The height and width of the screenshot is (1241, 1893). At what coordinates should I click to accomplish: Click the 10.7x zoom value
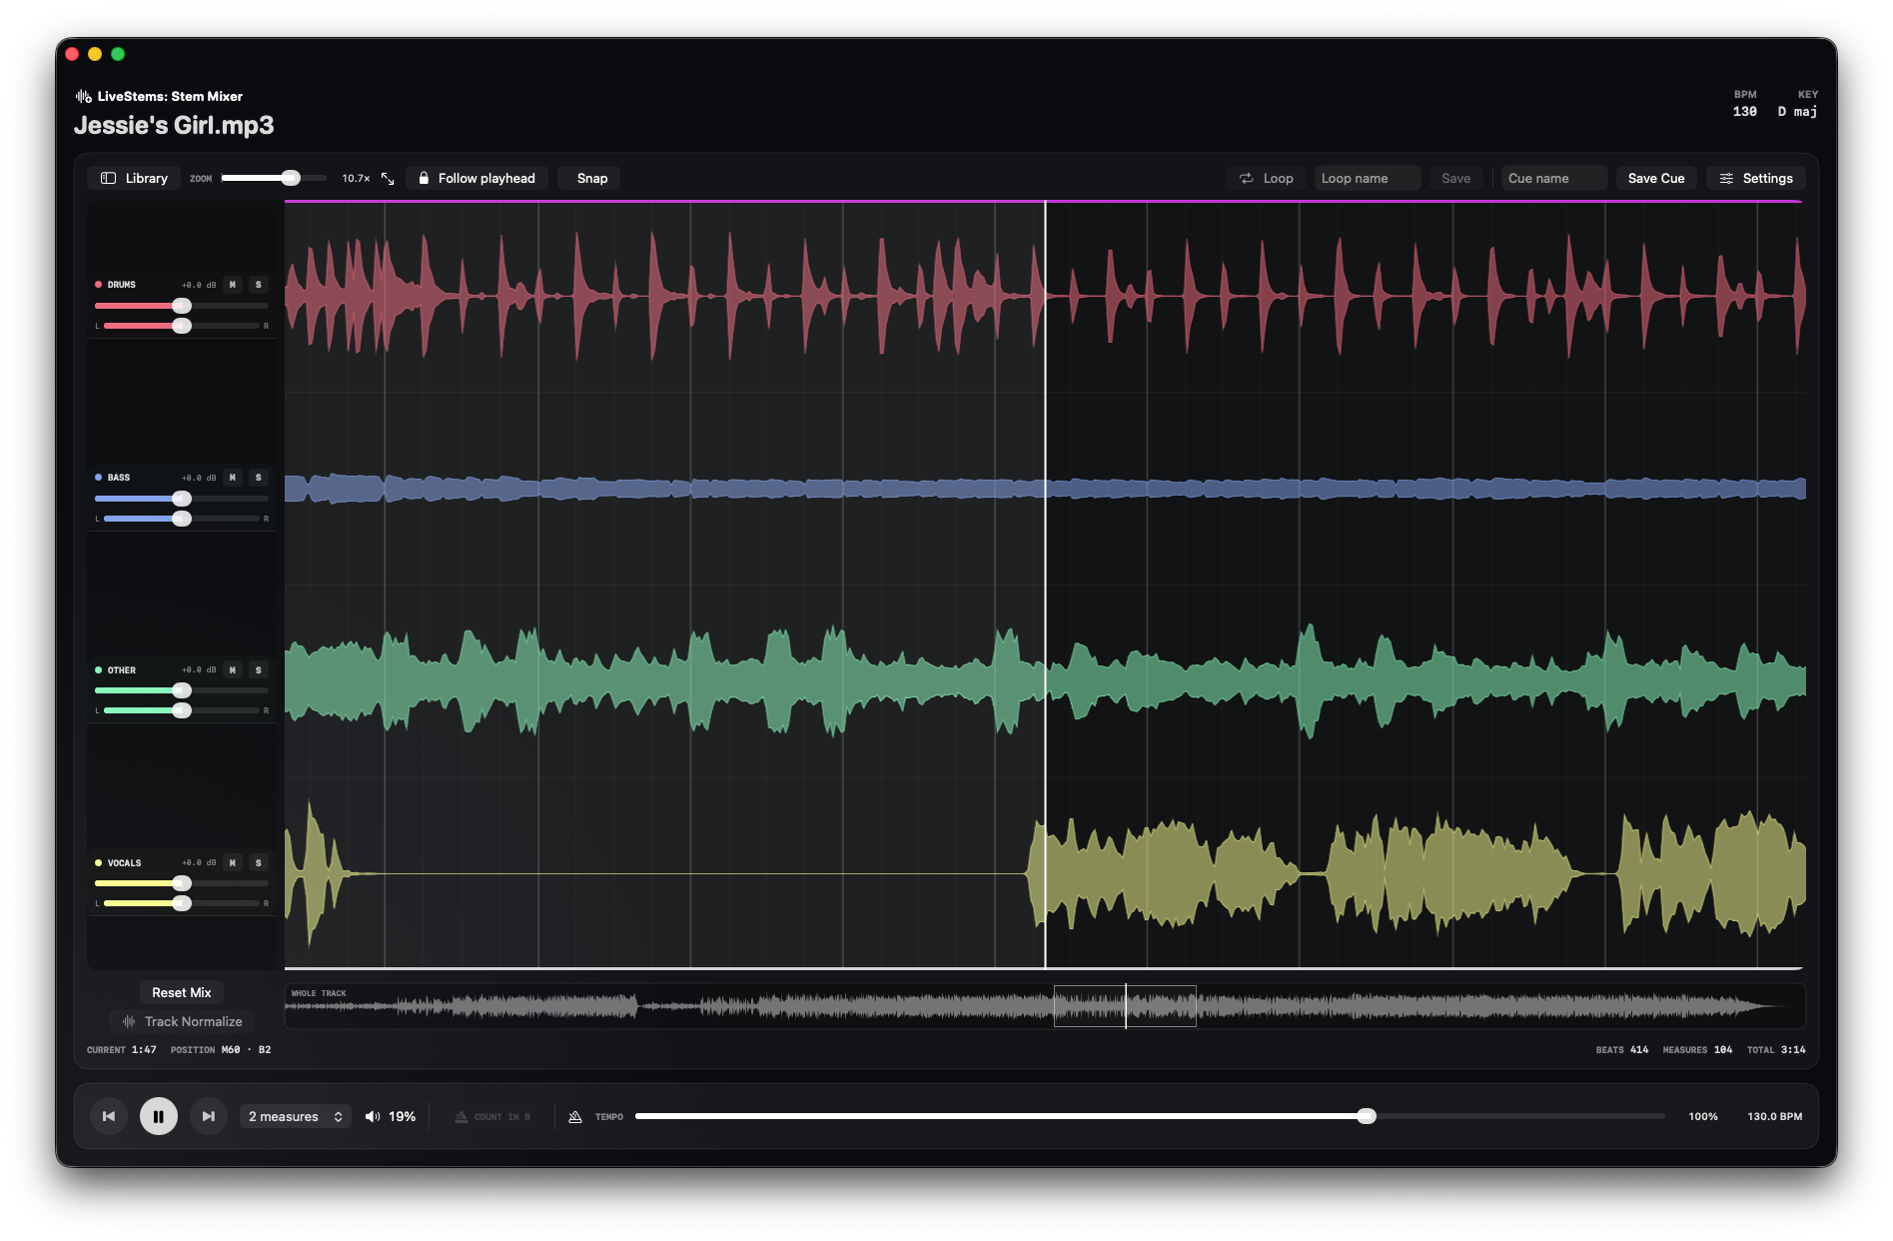(x=356, y=179)
